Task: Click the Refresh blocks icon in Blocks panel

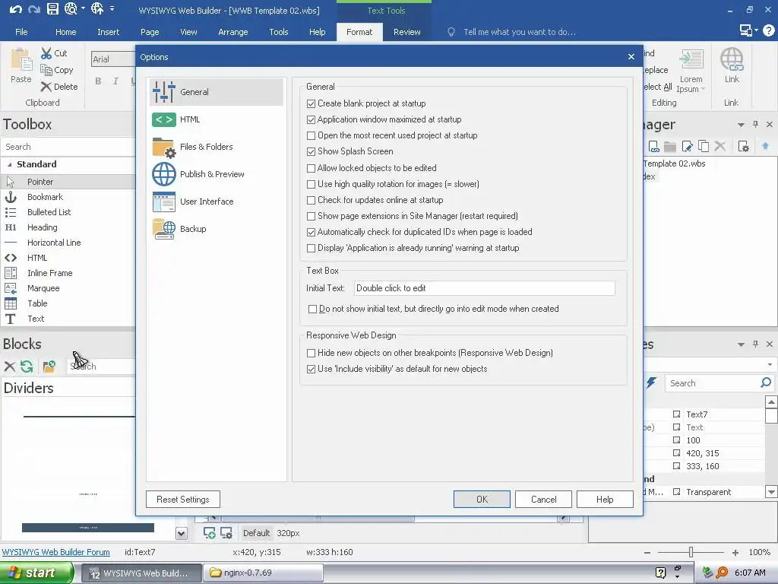Action: pyautogui.click(x=27, y=367)
